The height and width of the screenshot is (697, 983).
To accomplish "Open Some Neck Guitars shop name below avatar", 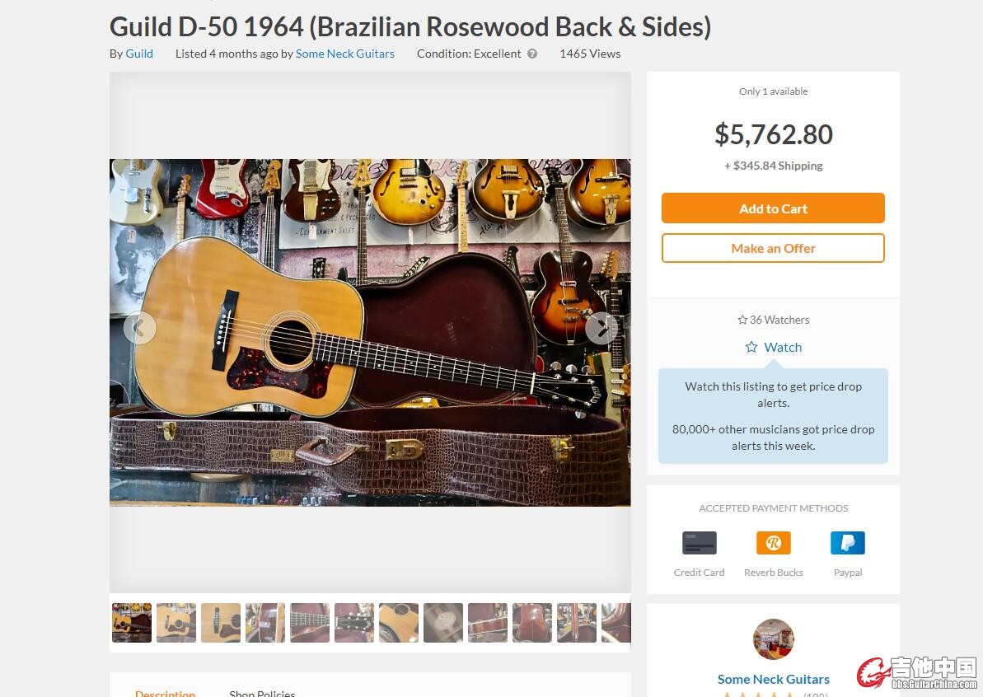I will [773, 680].
